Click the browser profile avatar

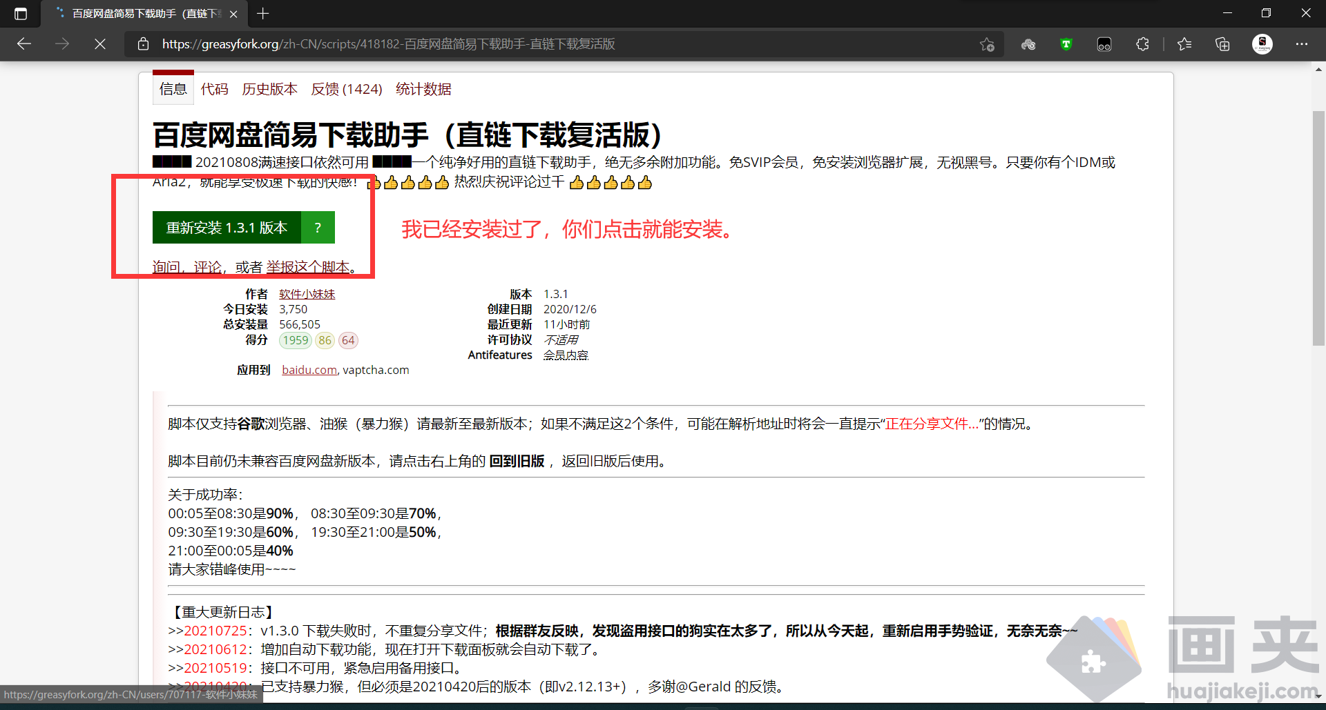(x=1262, y=43)
